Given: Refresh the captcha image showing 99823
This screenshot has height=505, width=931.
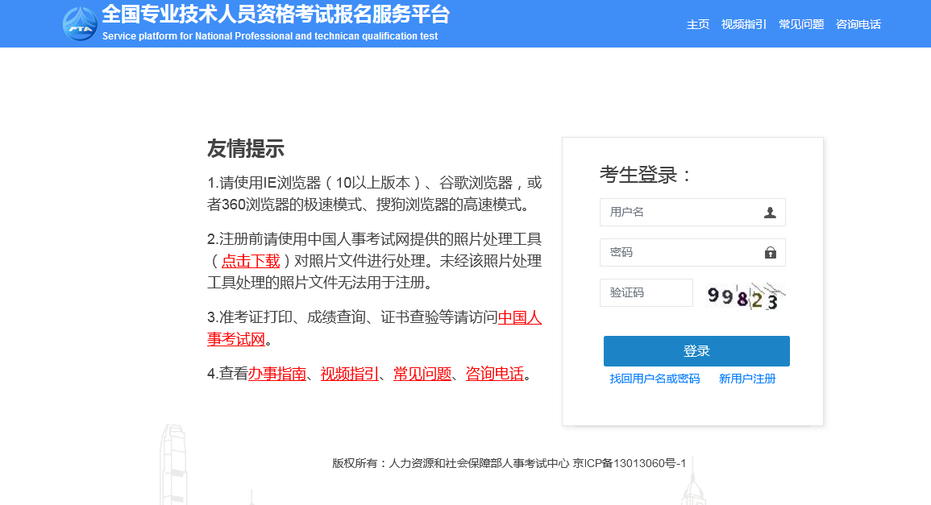Looking at the screenshot, I should click(x=743, y=296).
